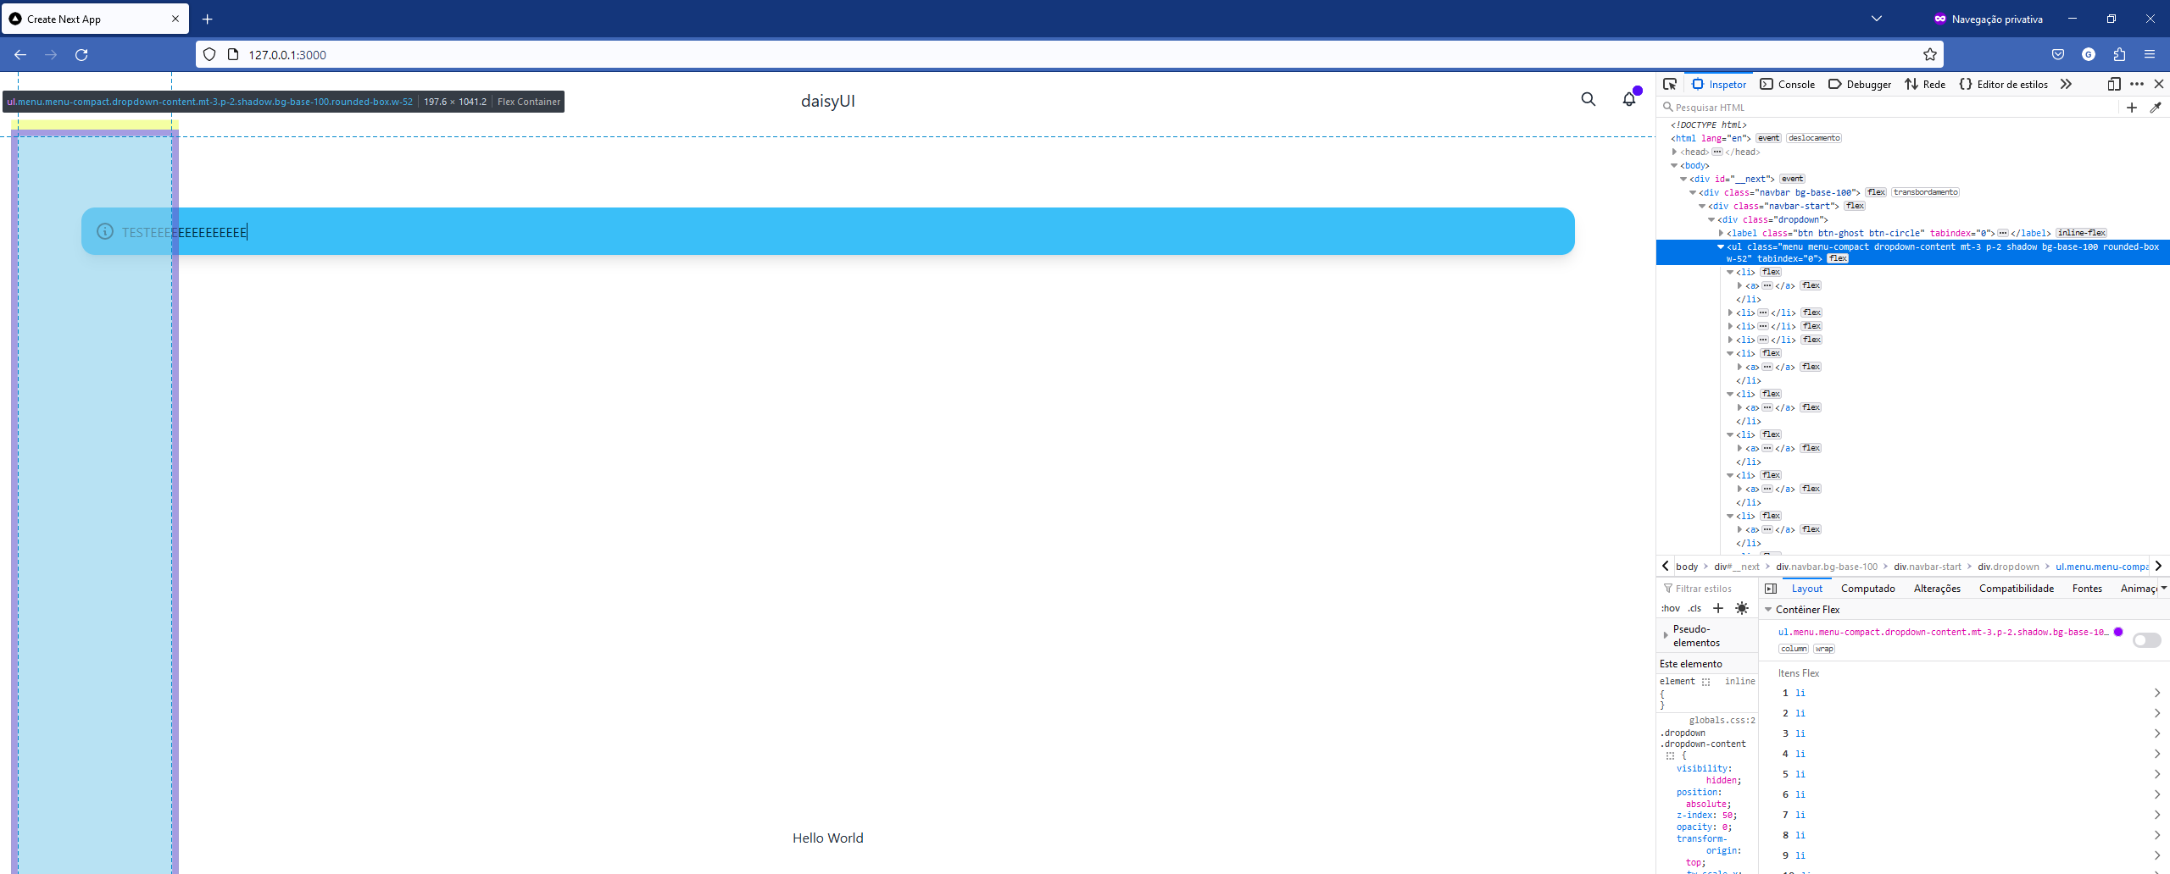Click the purple flex highlight color dot
The image size is (2170, 874).
pos(2119,632)
